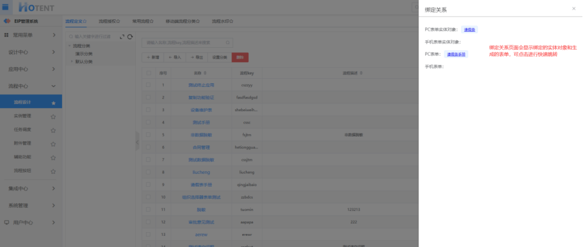This screenshot has height=247, width=588.
Task: Click the hamburger menu icon at top-left
Action: coord(6,7)
